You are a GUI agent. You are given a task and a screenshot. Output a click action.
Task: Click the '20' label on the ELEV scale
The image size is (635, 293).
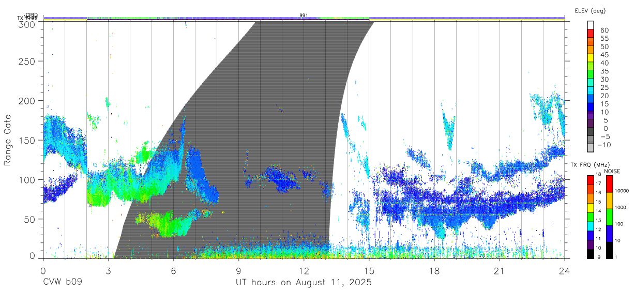pyautogui.click(x=604, y=96)
